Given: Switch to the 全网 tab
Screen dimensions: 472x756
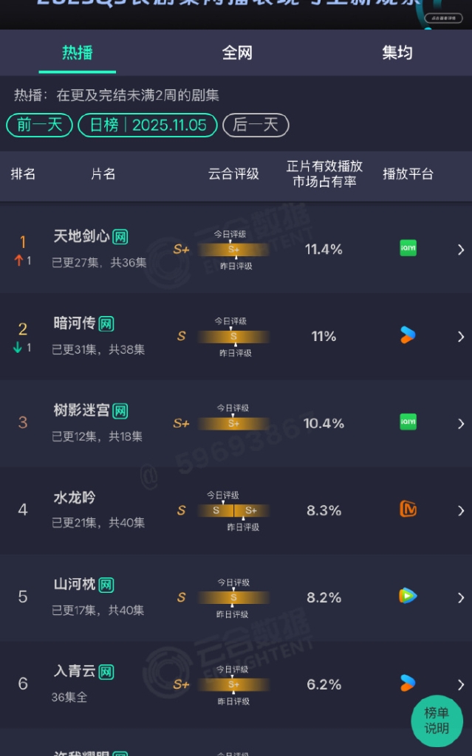Looking at the screenshot, I should (237, 53).
